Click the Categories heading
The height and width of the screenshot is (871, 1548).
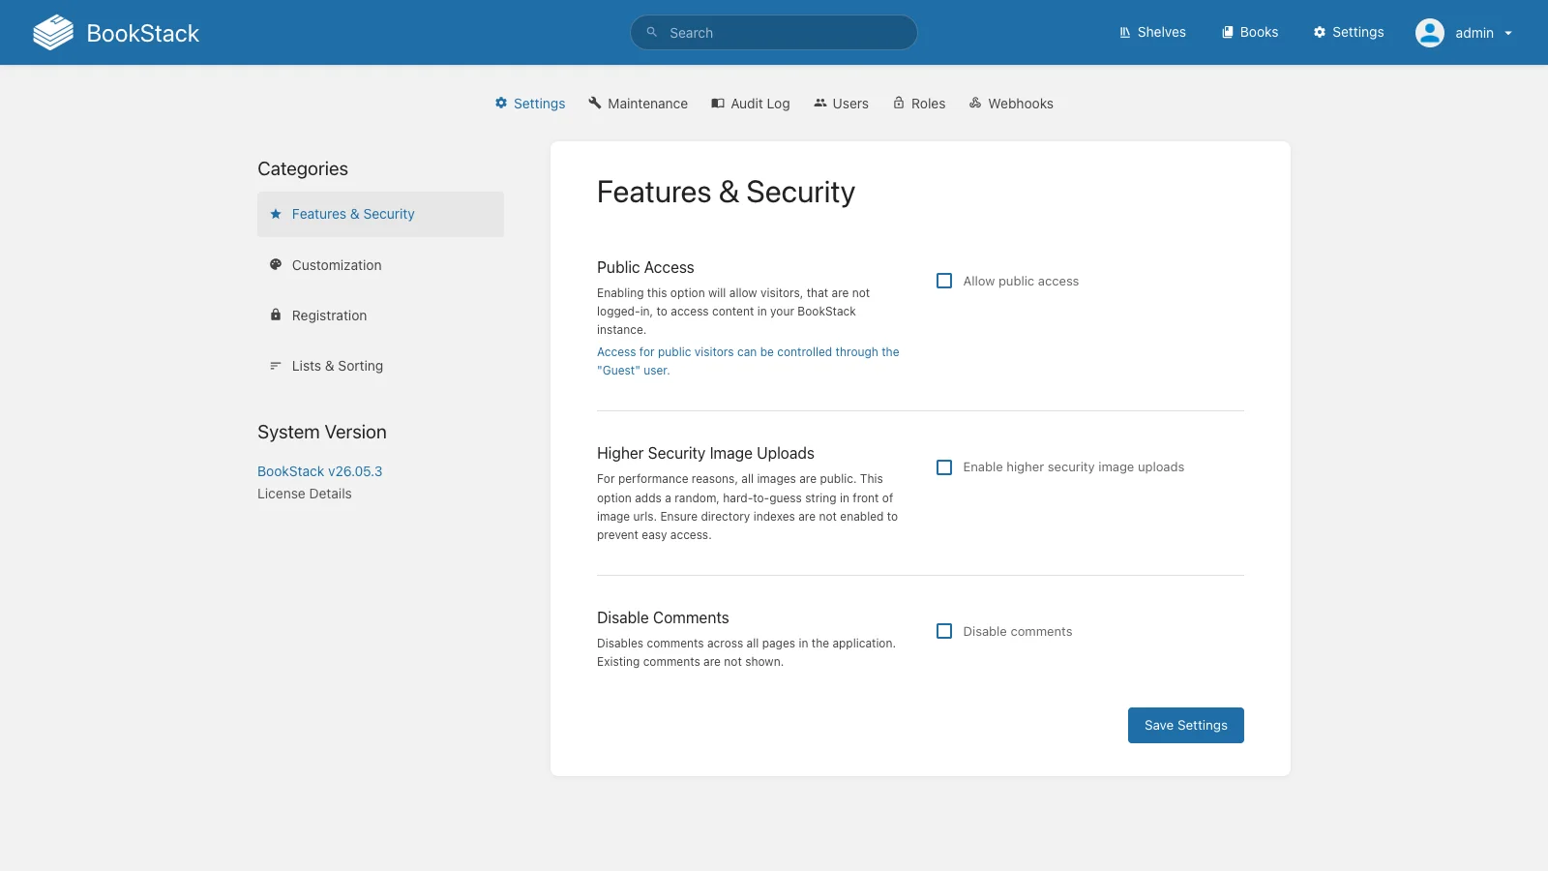(302, 169)
